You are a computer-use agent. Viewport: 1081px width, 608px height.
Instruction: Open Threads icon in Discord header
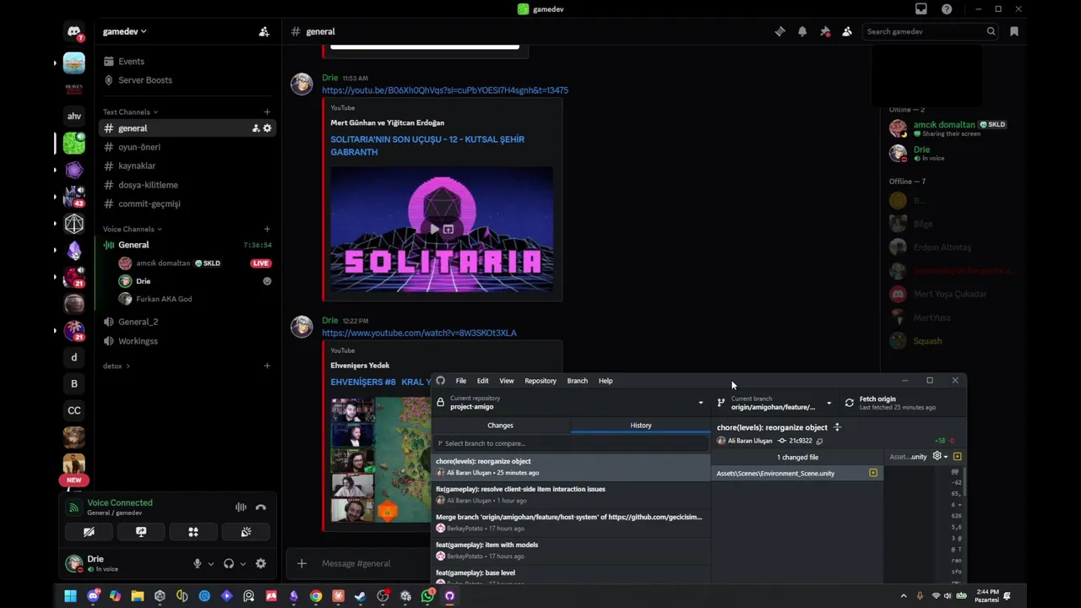[x=780, y=31]
